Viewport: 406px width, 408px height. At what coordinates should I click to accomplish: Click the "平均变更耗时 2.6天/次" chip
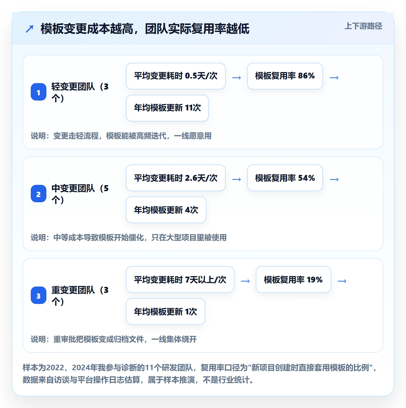tap(176, 178)
